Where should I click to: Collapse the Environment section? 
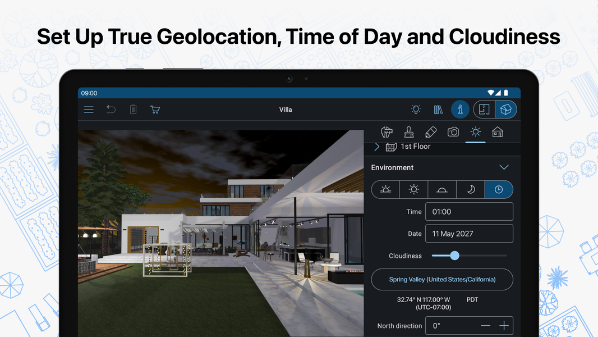pos(504,167)
